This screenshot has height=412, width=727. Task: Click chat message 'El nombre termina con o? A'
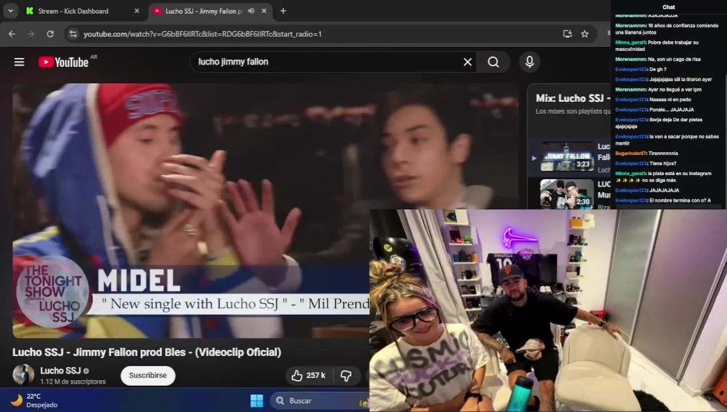pos(680,200)
